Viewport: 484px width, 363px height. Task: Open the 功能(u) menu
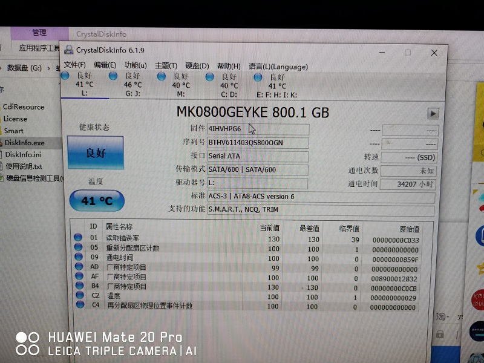136,65
